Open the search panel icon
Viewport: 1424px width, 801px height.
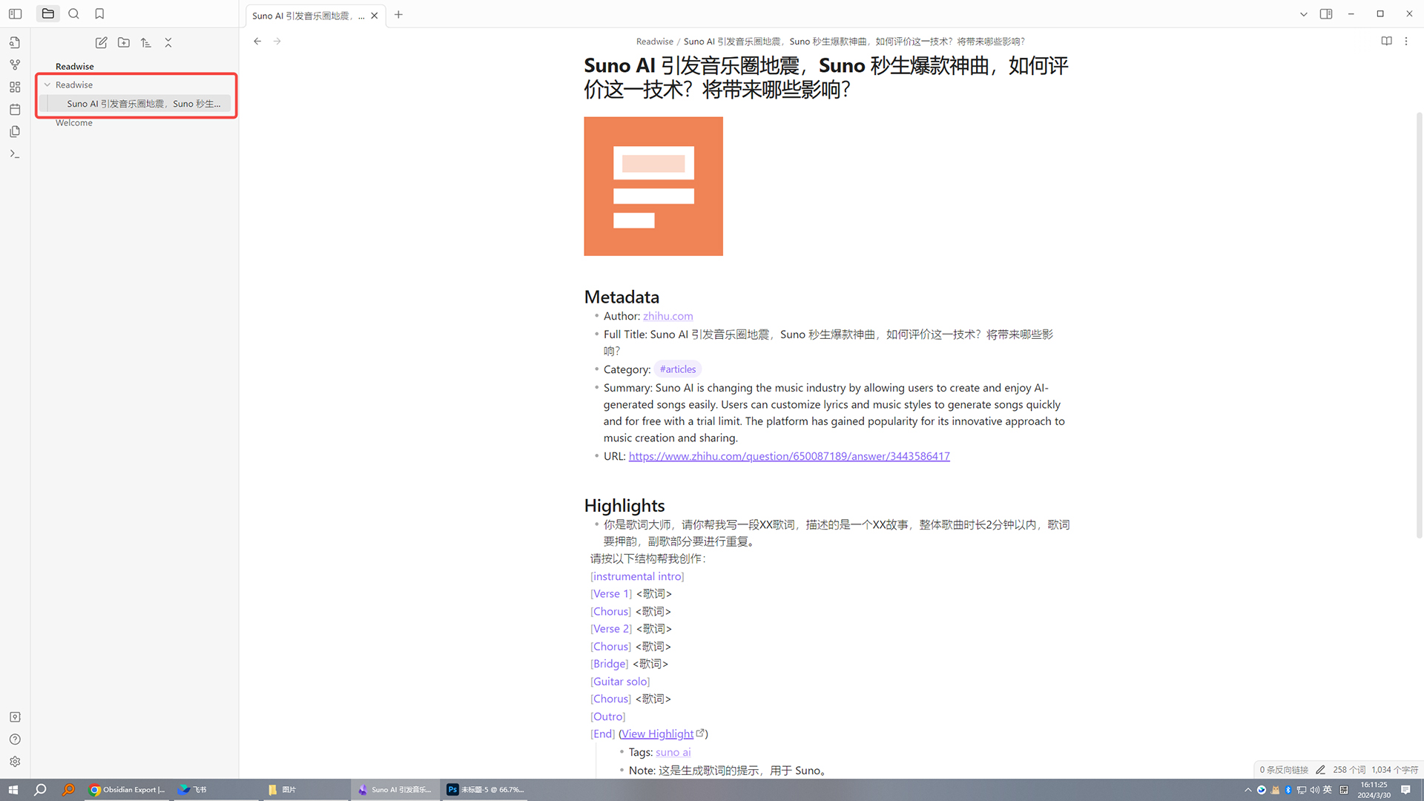[x=73, y=13]
